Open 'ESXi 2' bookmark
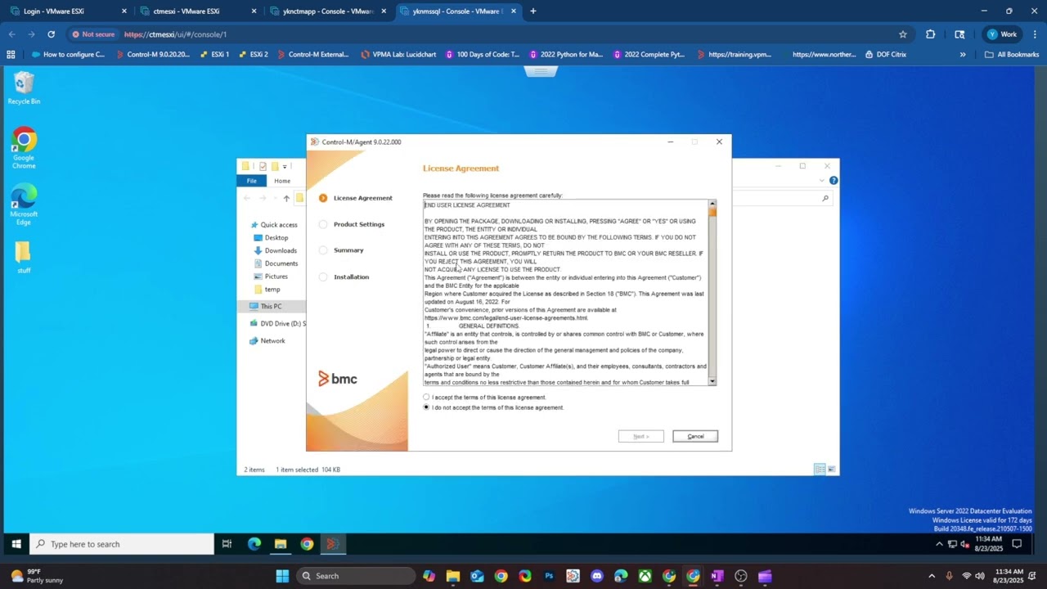 coord(253,55)
